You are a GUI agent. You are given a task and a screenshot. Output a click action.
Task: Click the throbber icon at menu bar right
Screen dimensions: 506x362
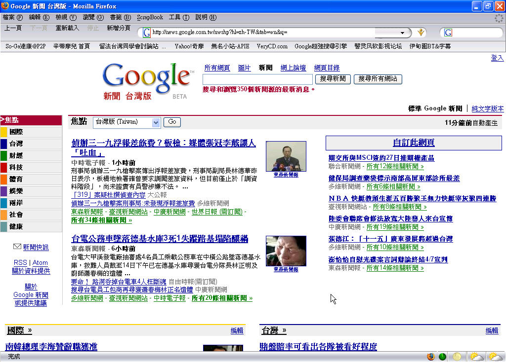point(499,18)
